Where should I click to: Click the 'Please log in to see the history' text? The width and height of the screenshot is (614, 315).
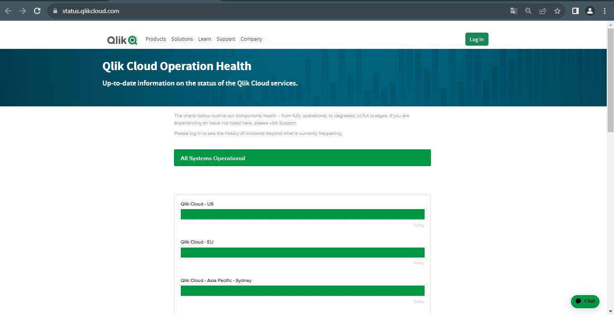[258, 134]
